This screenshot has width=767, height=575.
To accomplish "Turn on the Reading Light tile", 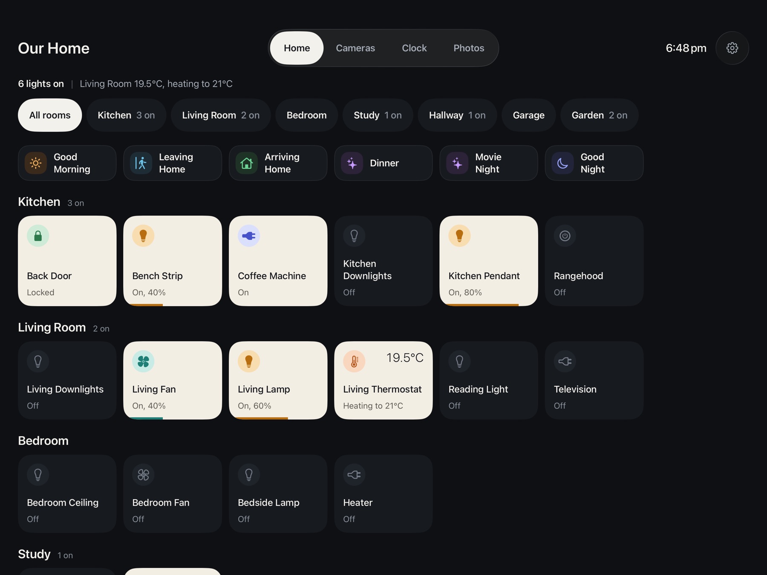I will click(489, 380).
